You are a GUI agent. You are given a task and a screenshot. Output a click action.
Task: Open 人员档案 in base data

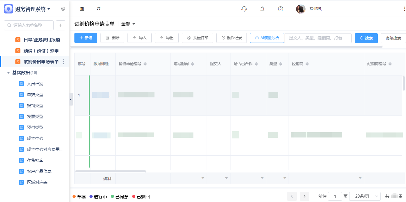pyautogui.click(x=35, y=84)
